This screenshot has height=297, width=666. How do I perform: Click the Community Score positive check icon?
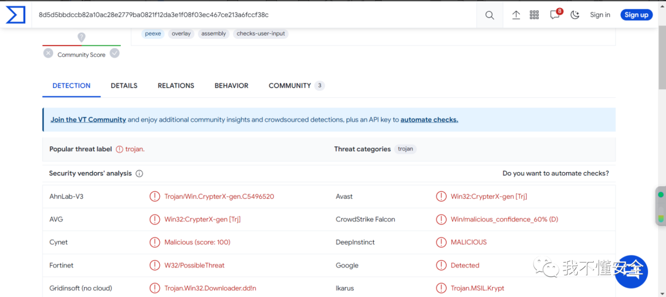pos(115,53)
